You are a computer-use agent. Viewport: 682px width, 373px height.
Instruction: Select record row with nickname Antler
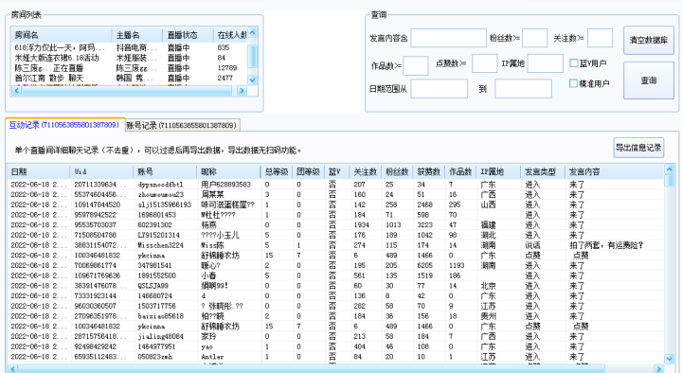[x=335, y=357]
